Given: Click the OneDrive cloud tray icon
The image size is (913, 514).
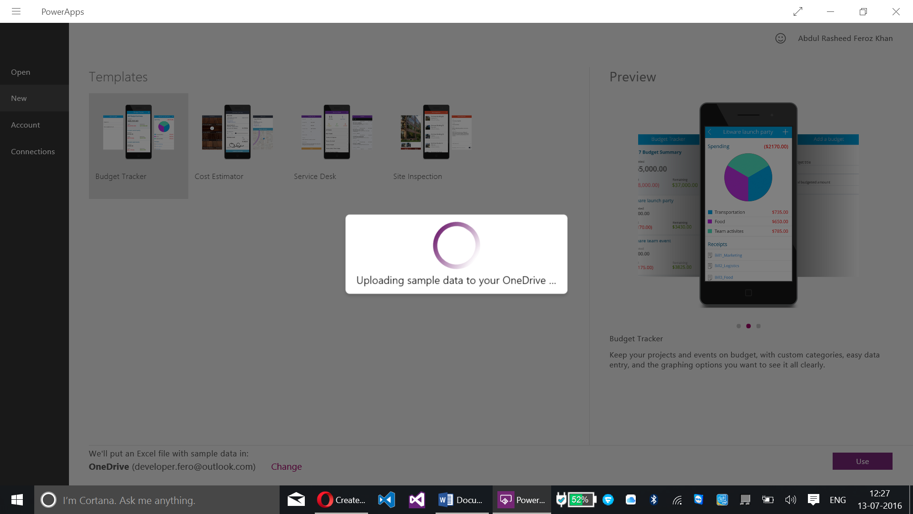Looking at the screenshot, I should [631, 500].
